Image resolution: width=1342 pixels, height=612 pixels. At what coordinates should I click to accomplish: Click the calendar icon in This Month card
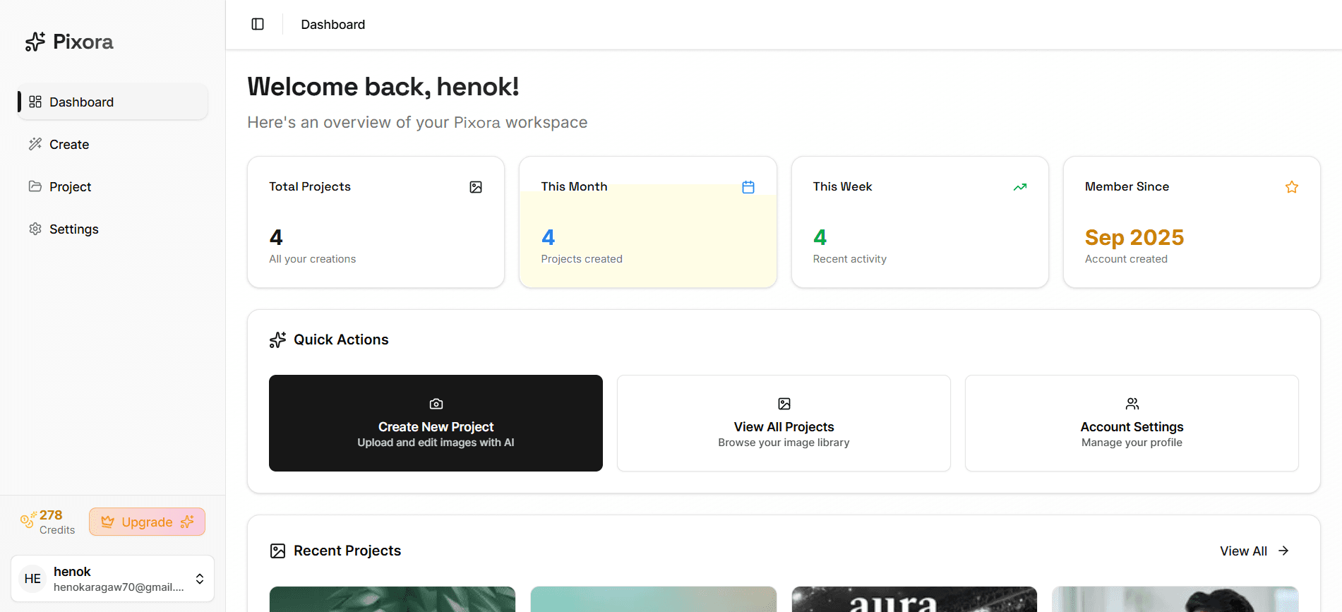click(x=748, y=187)
